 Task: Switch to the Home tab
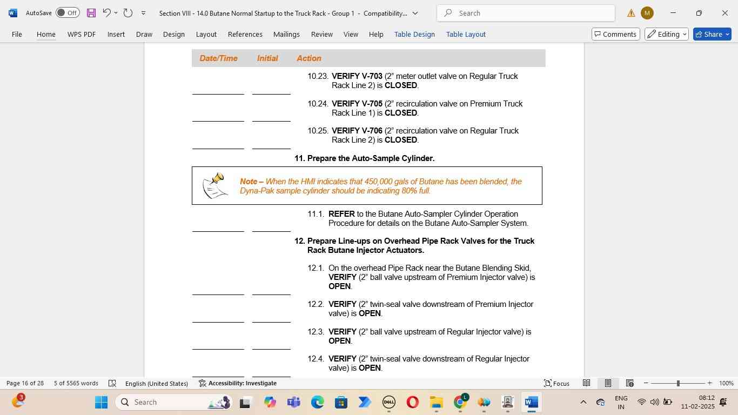point(46,34)
